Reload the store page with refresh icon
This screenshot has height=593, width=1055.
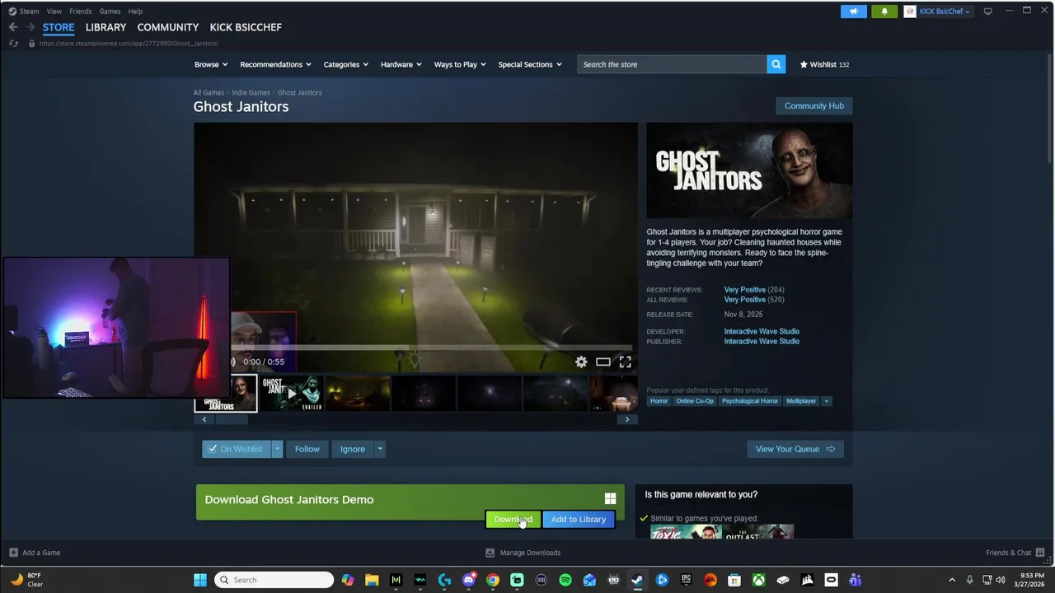pyautogui.click(x=13, y=43)
